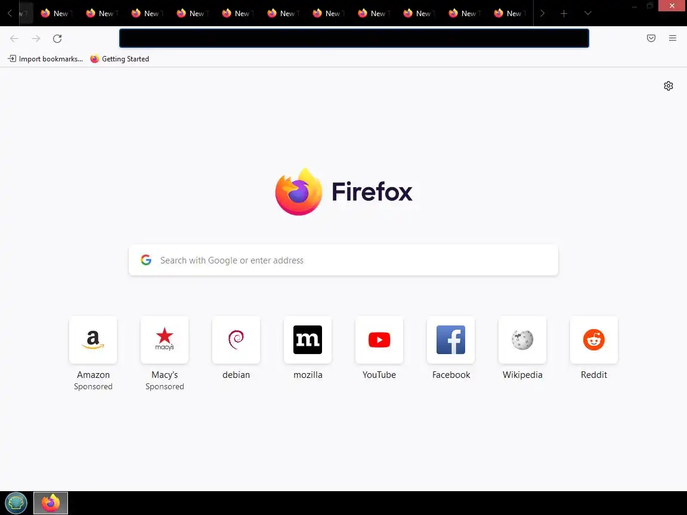Restore down the Firefox window
The width and height of the screenshot is (687, 515).
pos(650,6)
